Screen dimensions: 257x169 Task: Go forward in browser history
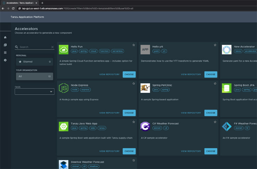(8, 9)
